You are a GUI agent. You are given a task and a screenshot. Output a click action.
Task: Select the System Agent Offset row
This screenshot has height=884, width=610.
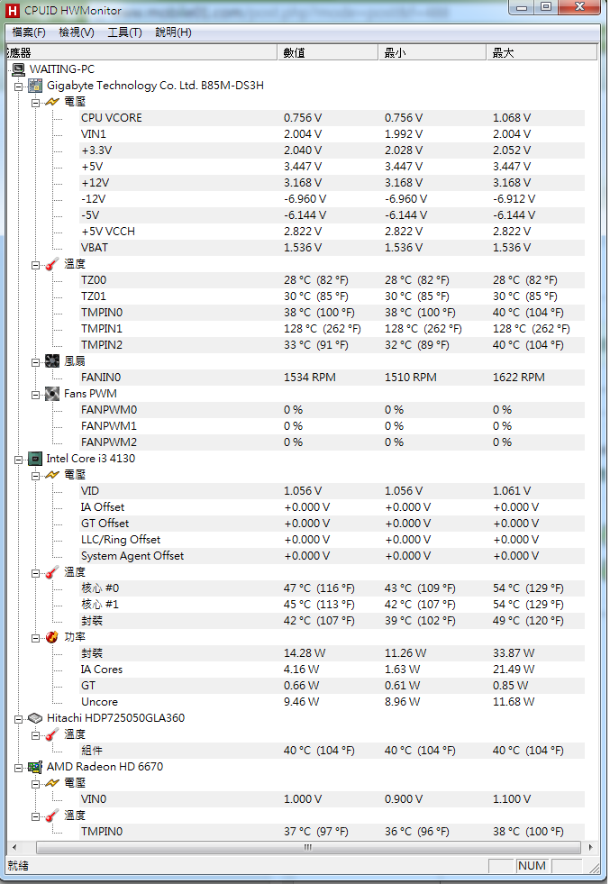click(332, 556)
